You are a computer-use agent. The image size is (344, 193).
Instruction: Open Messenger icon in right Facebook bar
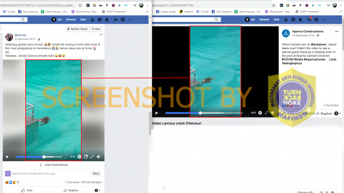[293, 19]
